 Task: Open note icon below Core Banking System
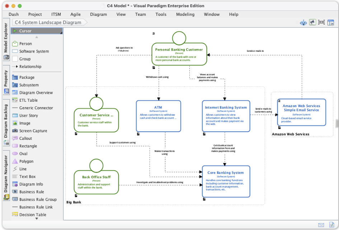coord(204,199)
